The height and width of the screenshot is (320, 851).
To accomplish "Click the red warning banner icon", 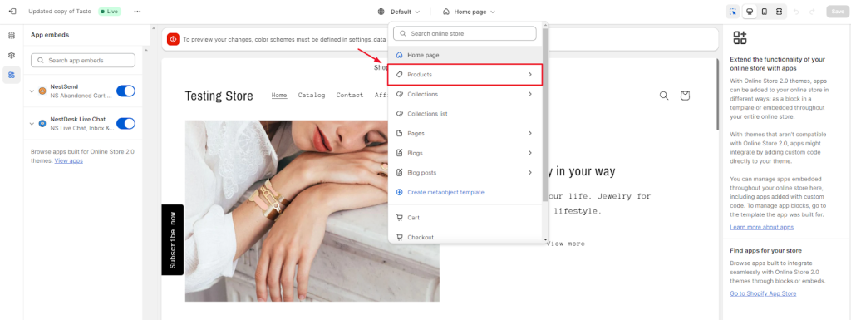I will 173,39.
